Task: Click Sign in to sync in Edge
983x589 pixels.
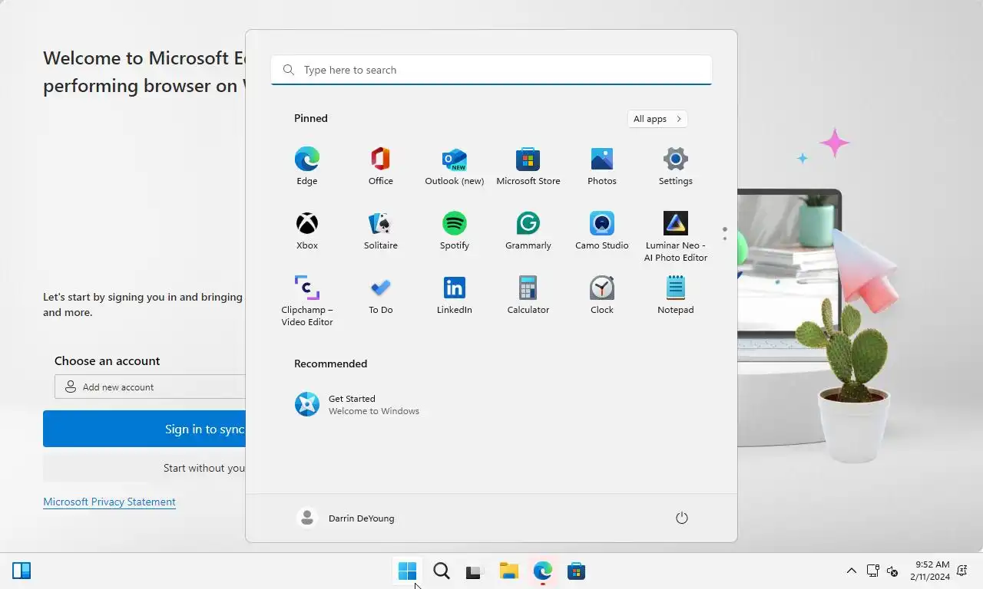Action: point(144,429)
